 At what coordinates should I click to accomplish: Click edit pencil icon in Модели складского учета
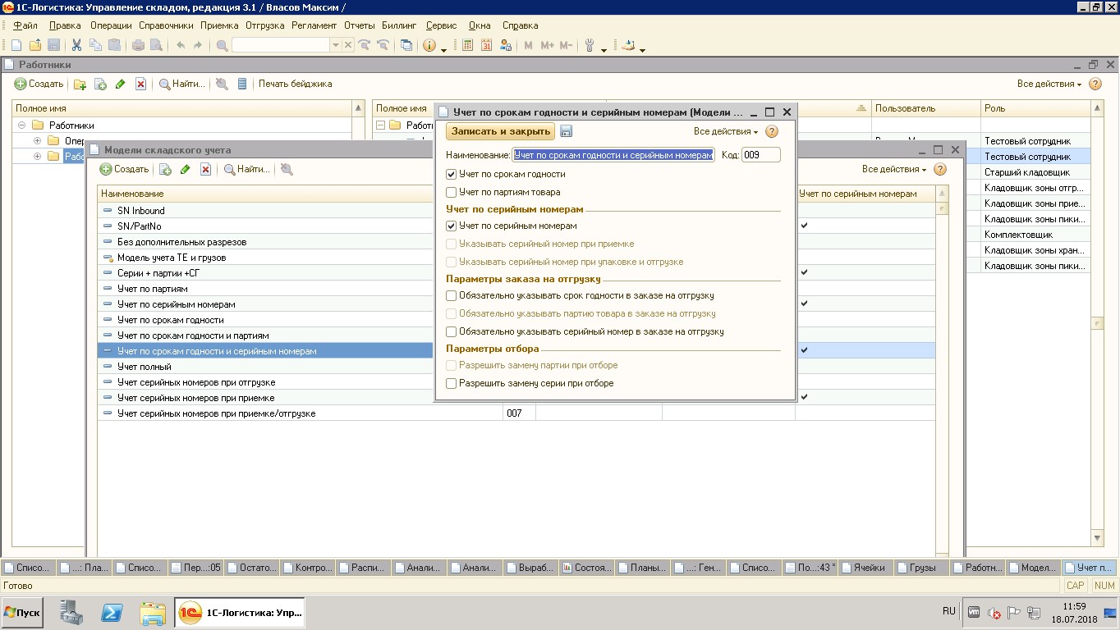(186, 169)
